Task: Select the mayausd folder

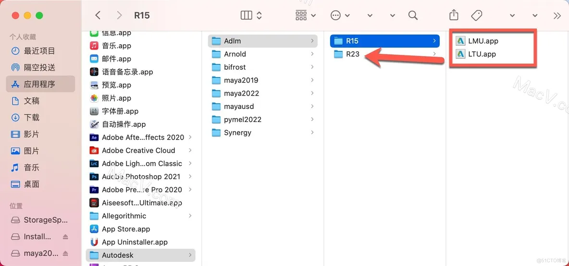Action: [x=263, y=107]
